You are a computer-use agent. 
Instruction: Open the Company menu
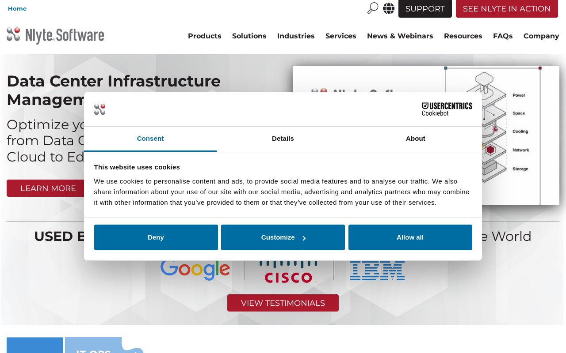pos(541,36)
